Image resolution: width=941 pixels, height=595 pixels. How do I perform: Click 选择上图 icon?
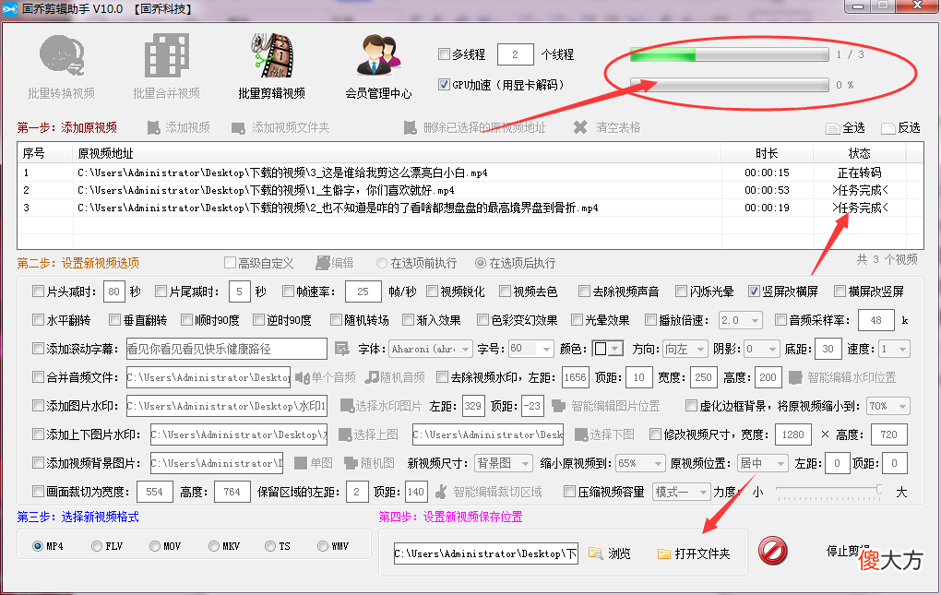pyautogui.click(x=344, y=434)
